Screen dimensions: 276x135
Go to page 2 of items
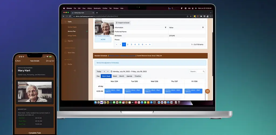point(127,45)
